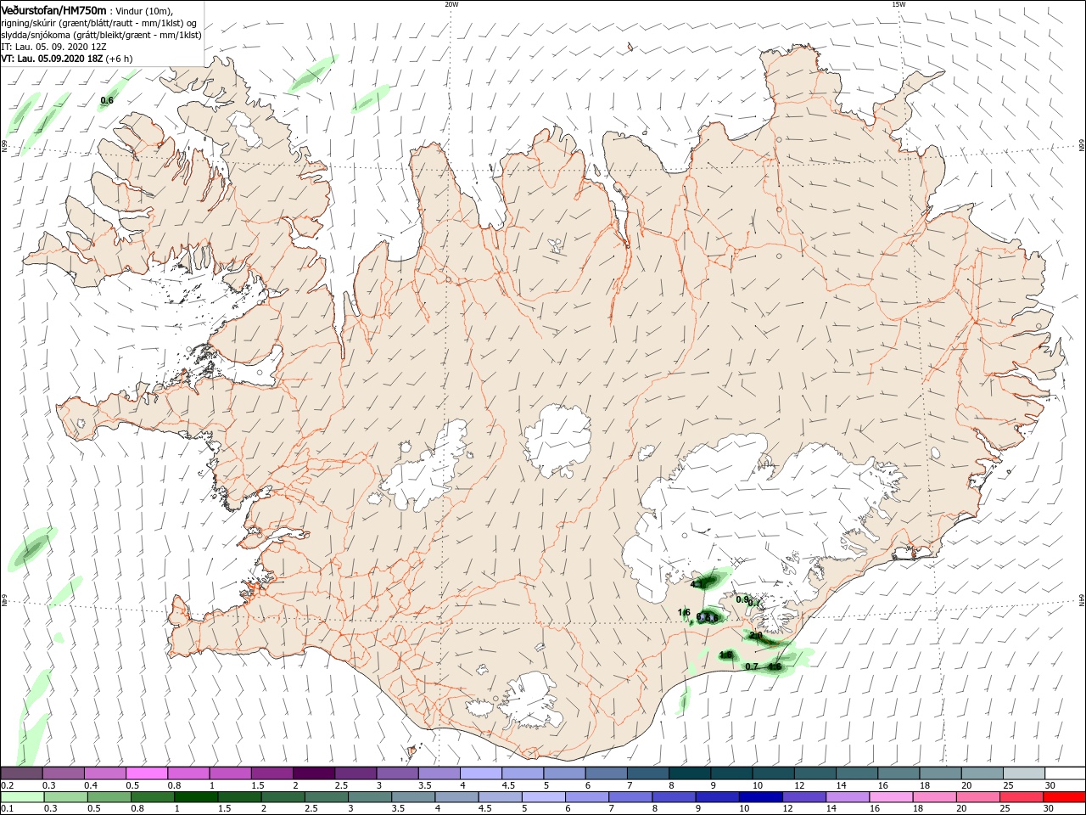The image size is (1086, 815).
Task: Click the '2.0' precipitation value label
Action: (756, 635)
